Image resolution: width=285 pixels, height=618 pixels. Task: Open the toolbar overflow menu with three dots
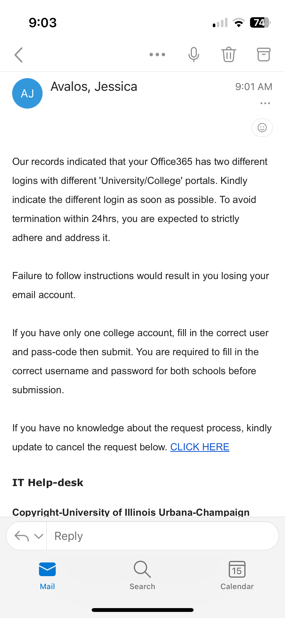point(157,54)
